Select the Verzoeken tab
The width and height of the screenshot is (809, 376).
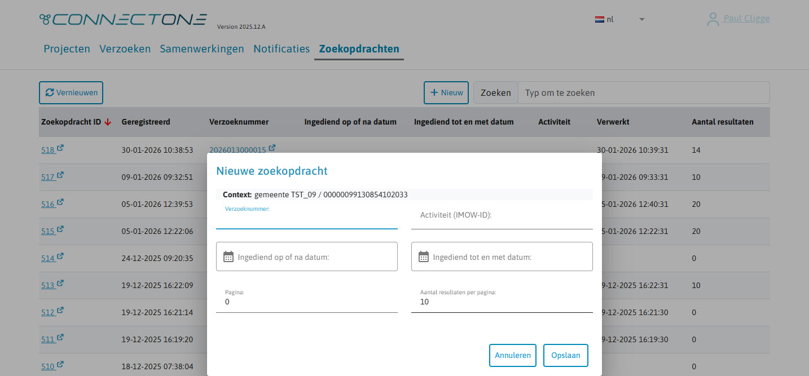point(125,49)
